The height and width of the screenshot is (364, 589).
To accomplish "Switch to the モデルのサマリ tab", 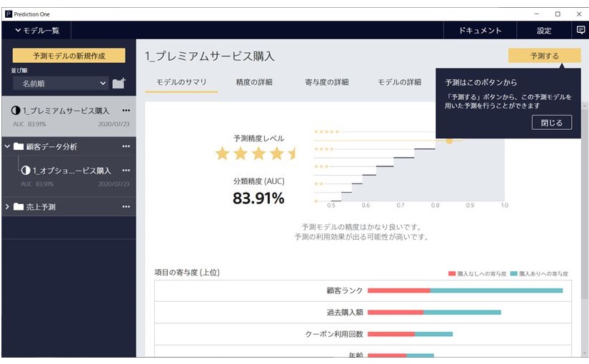I will [181, 82].
